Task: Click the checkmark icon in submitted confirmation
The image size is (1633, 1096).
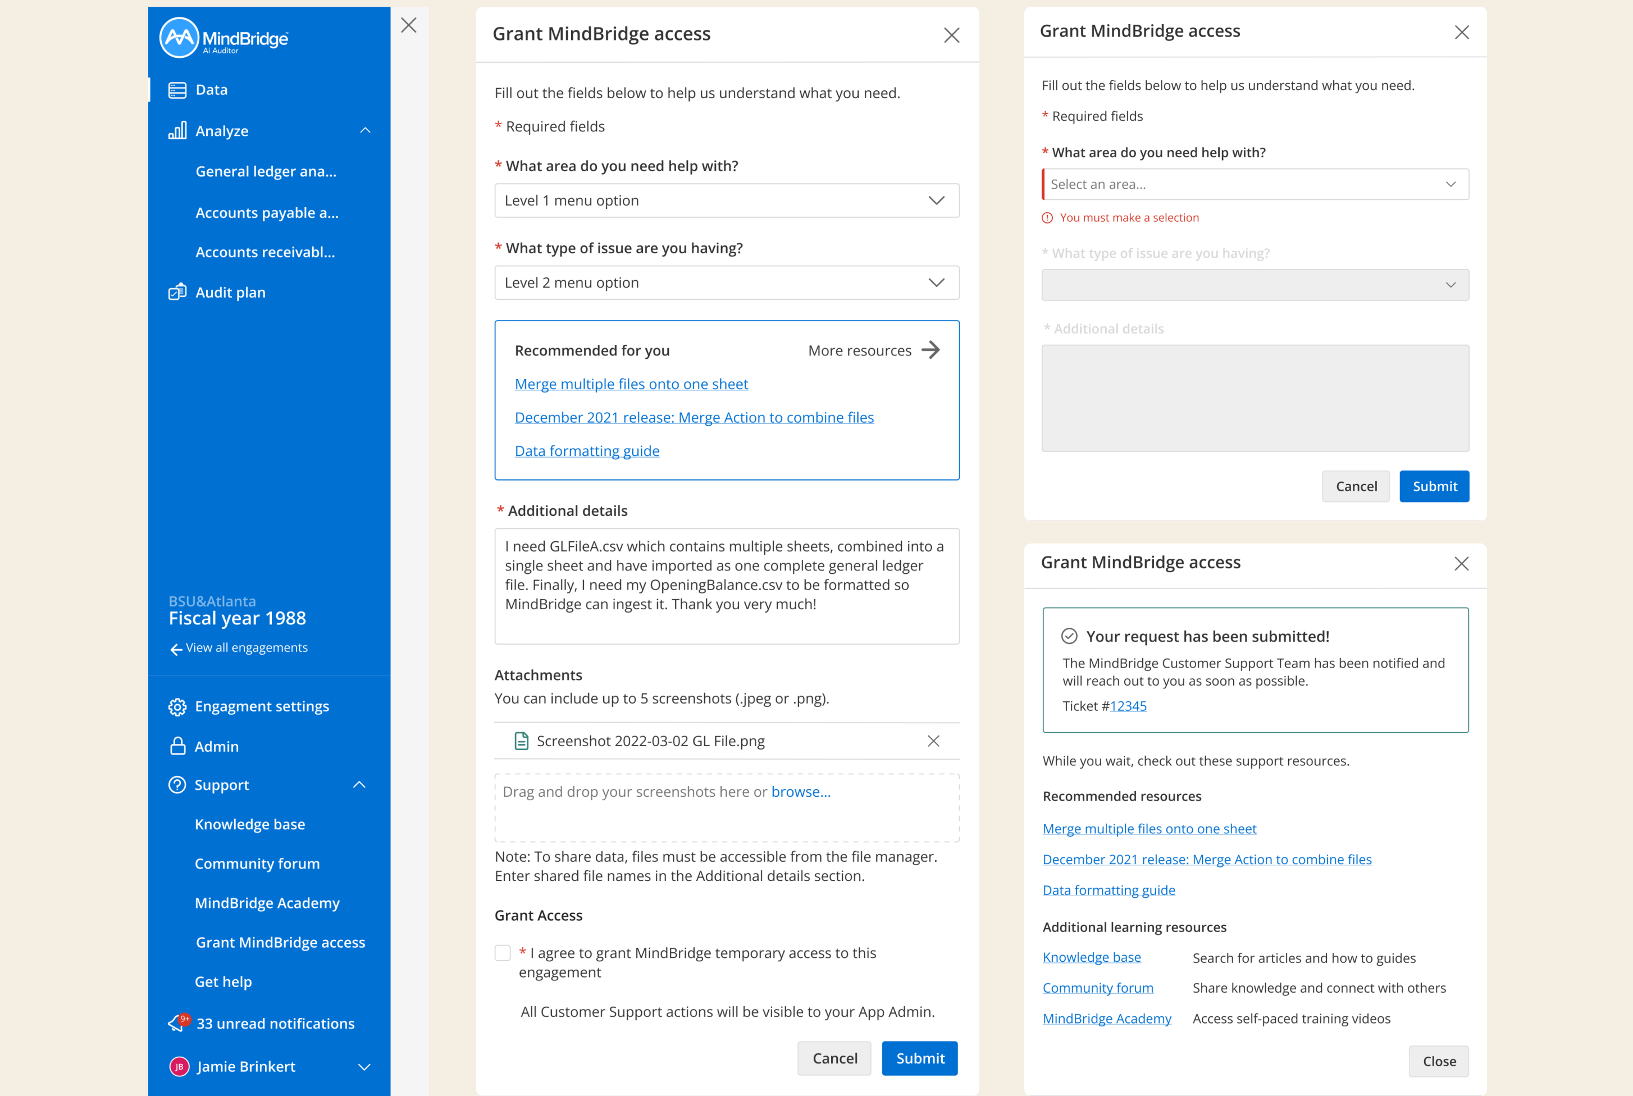Action: [x=1070, y=636]
